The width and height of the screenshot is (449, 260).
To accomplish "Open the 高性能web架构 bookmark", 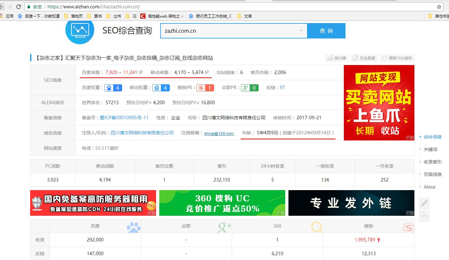I will click(x=162, y=16).
